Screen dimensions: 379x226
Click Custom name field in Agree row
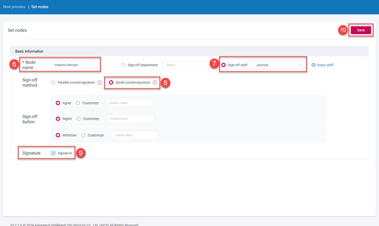coord(129,103)
